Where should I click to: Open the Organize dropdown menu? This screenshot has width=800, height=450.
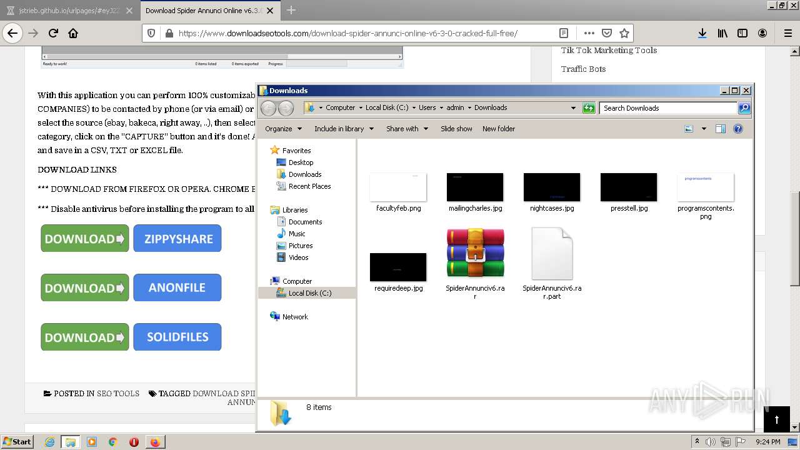(x=284, y=129)
